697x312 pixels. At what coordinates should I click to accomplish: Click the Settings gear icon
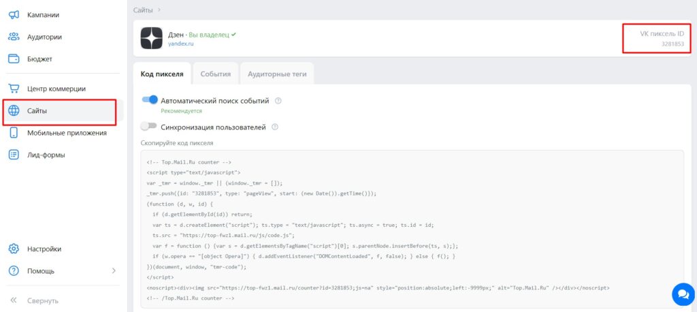tap(14, 249)
